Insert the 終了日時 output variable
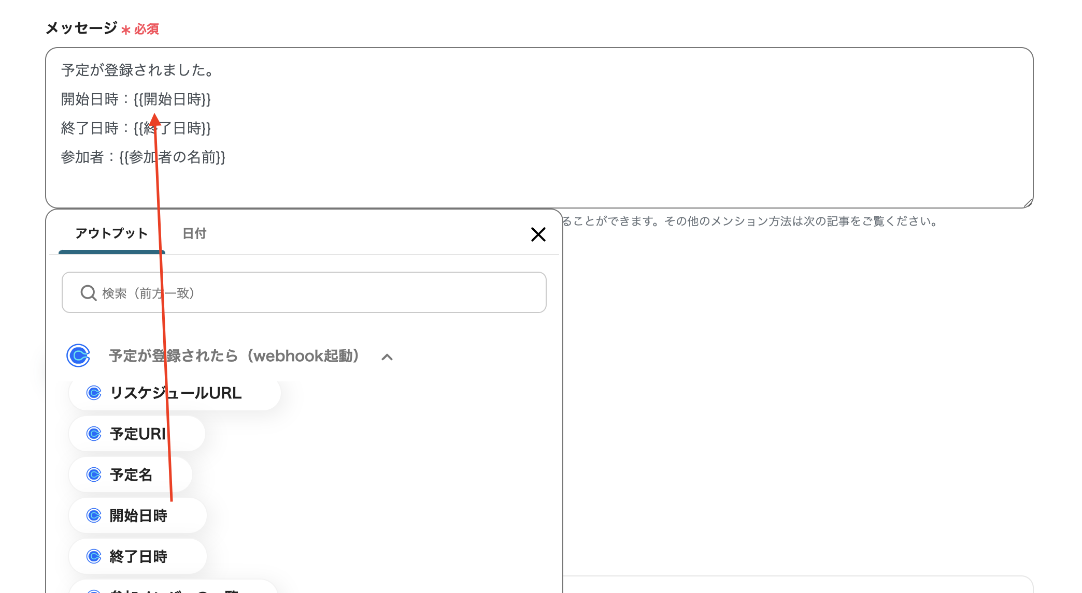The image size is (1082, 593). (137, 556)
